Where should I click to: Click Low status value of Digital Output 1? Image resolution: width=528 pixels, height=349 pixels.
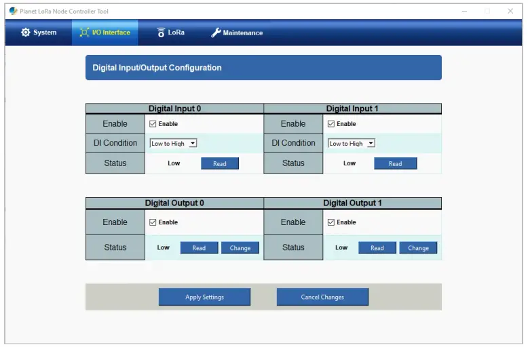coord(341,247)
